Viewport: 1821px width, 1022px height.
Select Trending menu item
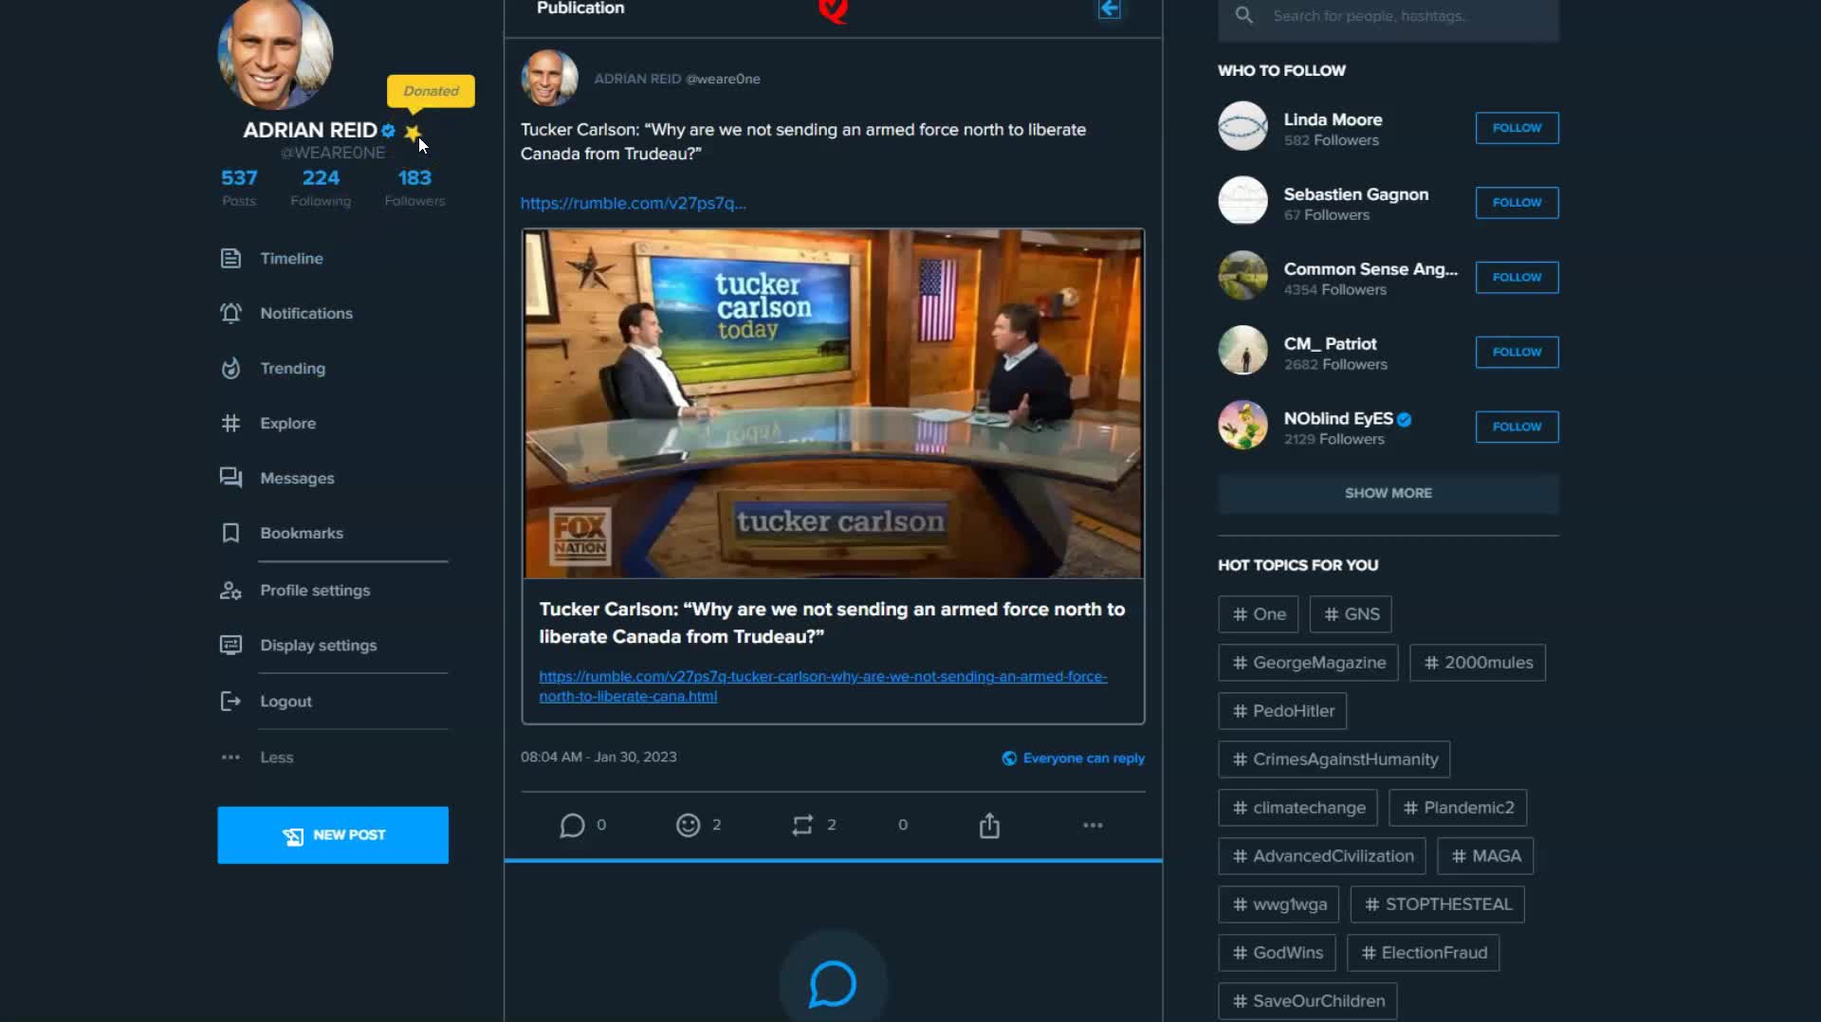coord(292,368)
